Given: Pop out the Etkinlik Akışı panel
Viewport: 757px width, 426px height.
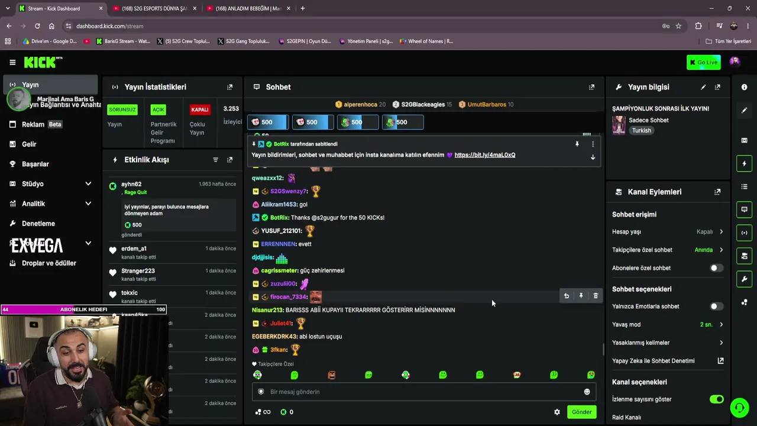Looking at the screenshot, I should [x=230, y=160].
